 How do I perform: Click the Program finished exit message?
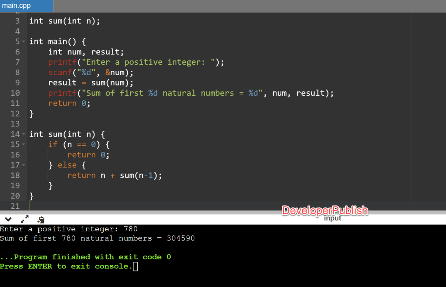pyautogui.click(x=85, y=257)
